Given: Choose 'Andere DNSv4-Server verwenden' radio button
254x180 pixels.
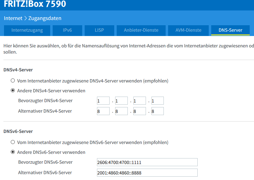Looking at the screenshot, I should [x=13, y=90].
